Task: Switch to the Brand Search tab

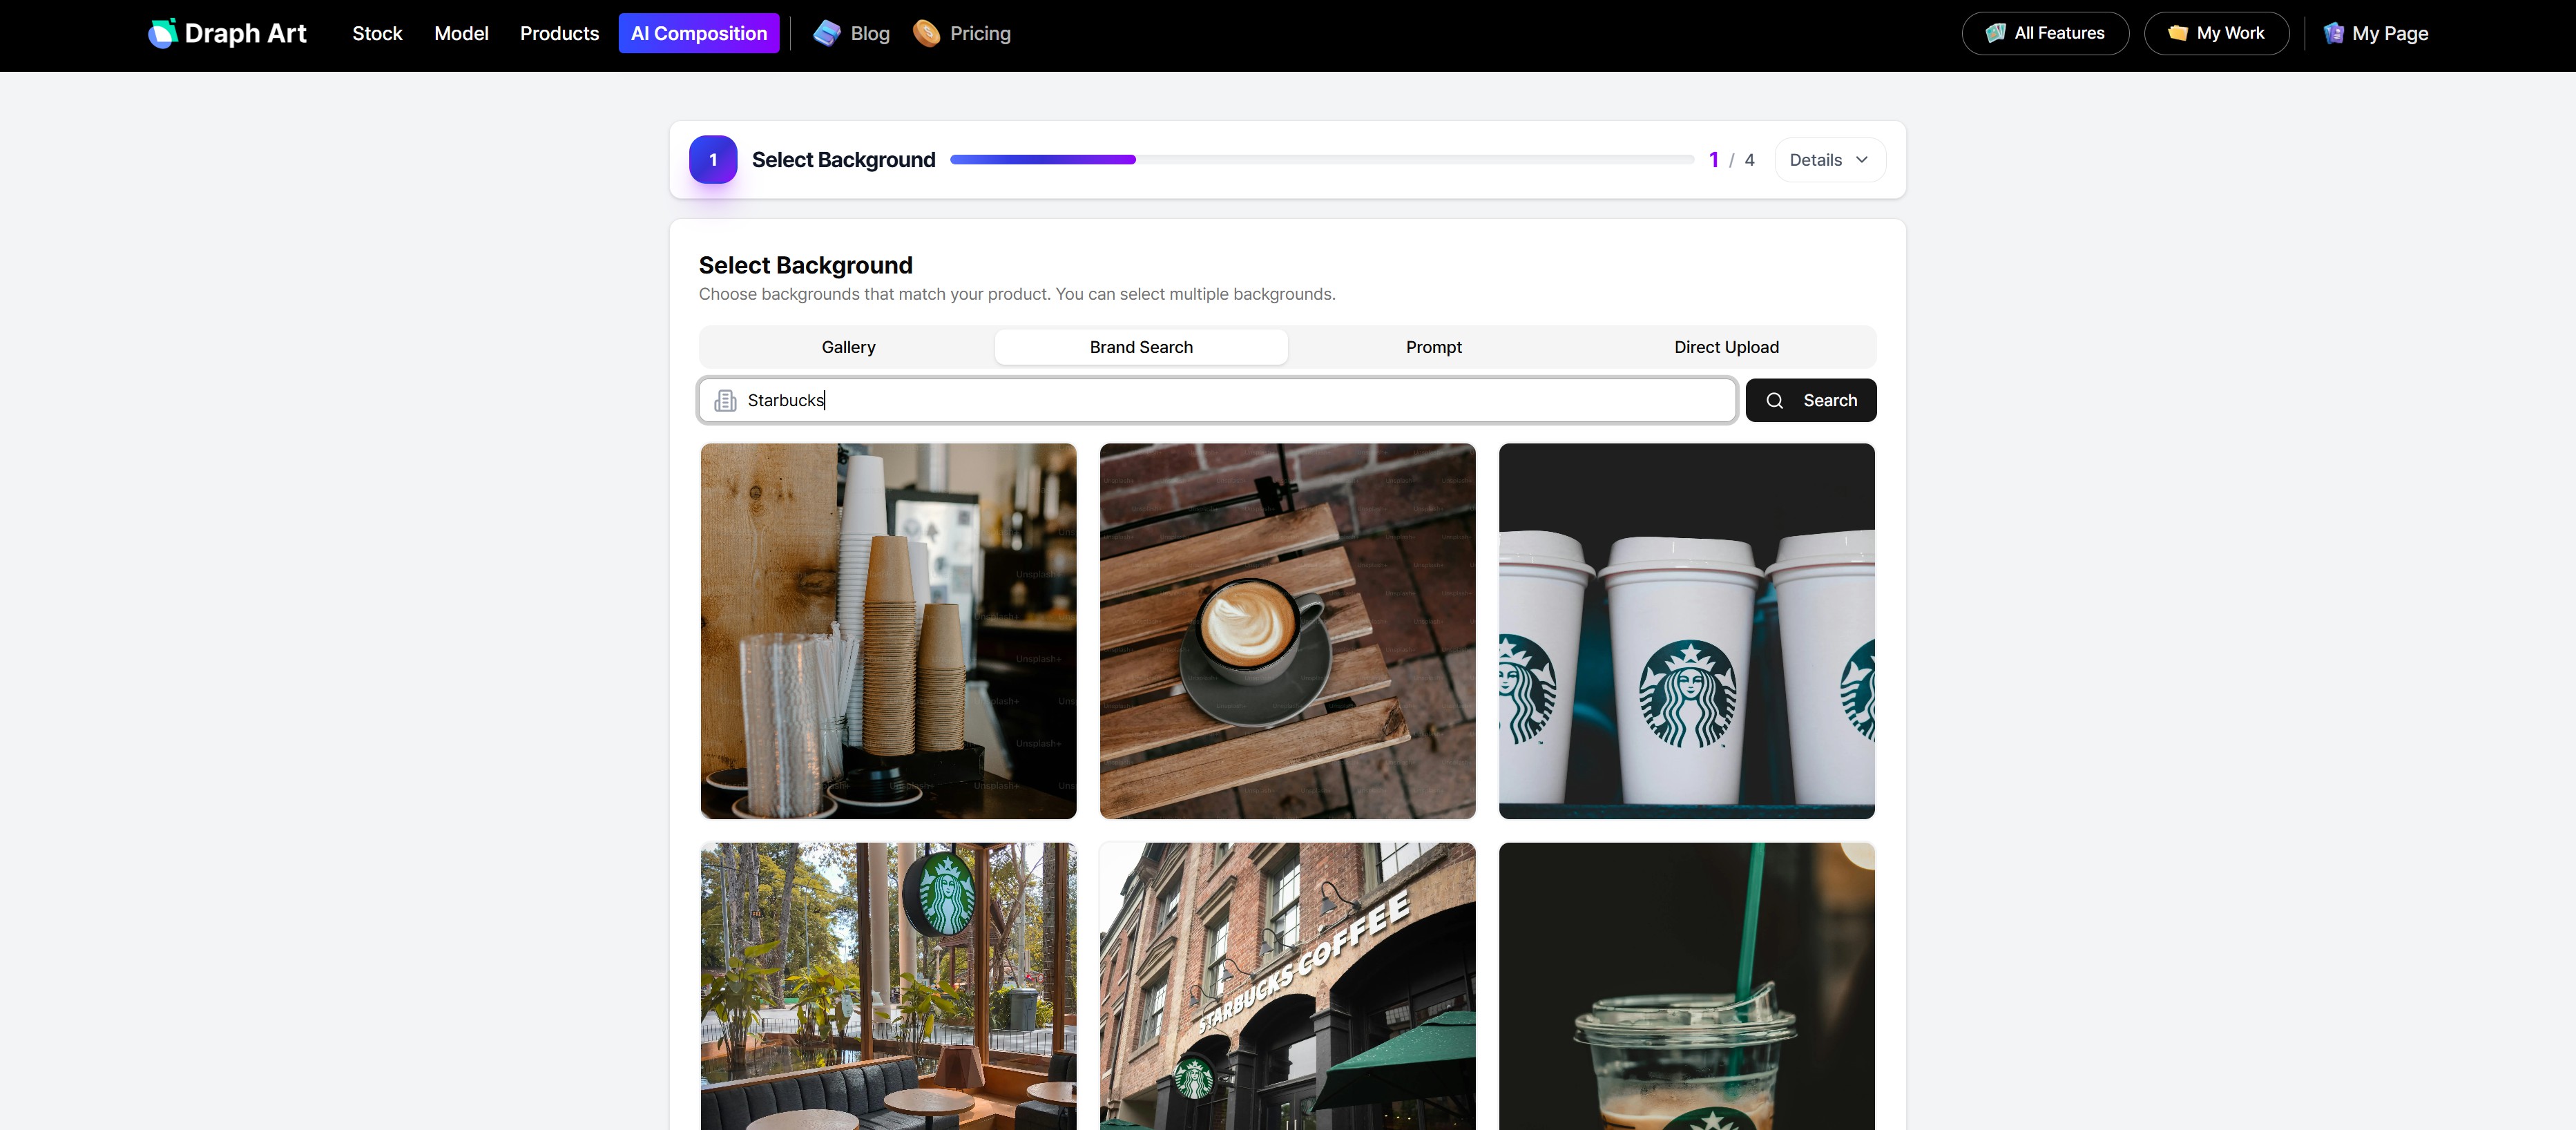Action: pos(1141,347)
